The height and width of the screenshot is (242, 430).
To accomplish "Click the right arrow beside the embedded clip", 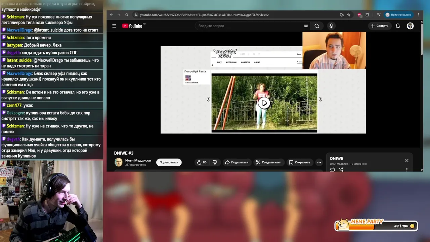I will coord(320,99).
